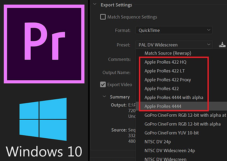Click the Comments label
The image size is (227, 161).
click(x=119, y=59)
